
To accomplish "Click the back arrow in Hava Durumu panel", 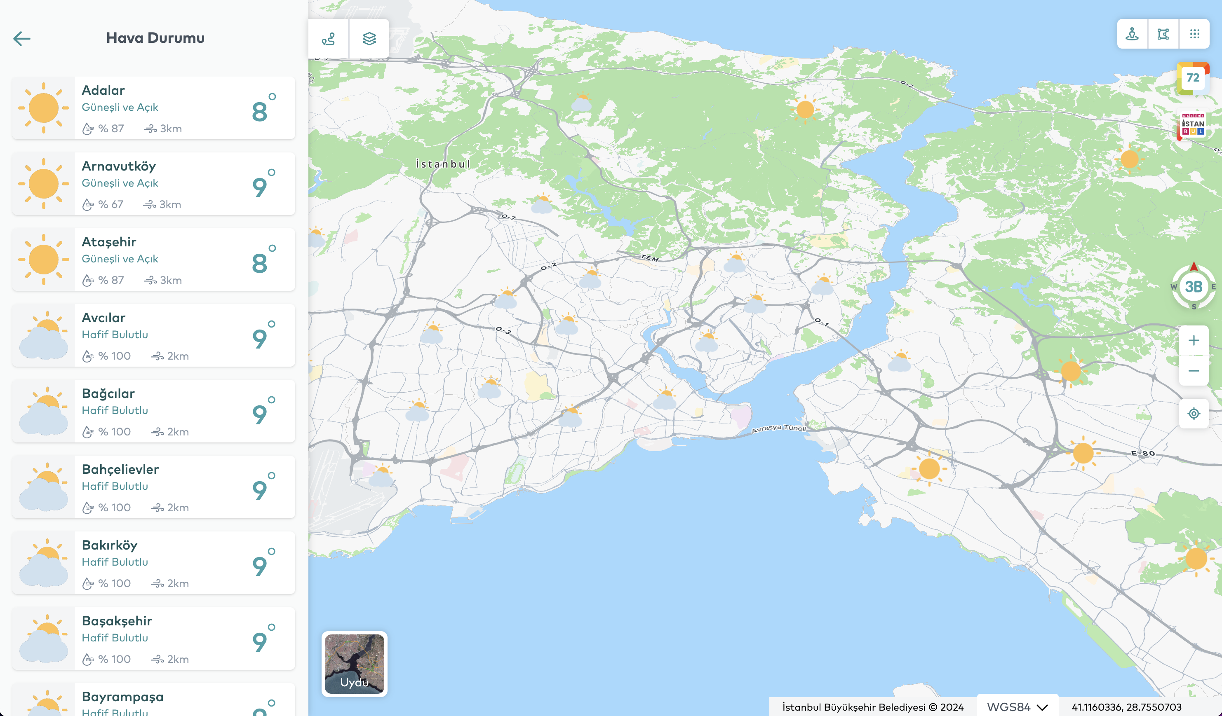I will tap(22, 38).
